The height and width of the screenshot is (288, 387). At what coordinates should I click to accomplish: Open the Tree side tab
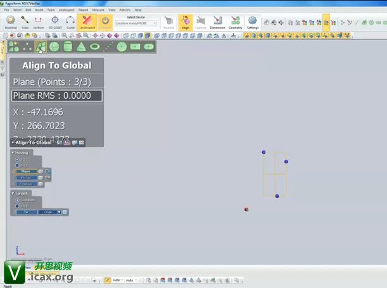(x=3, y=51)
